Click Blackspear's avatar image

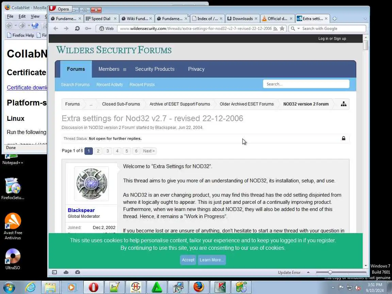tap(92, 184)
